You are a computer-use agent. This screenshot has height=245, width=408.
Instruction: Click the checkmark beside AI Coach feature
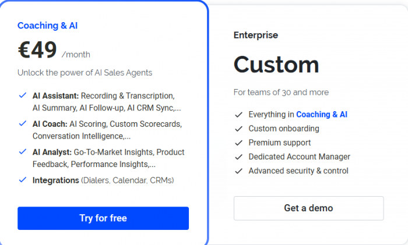click(22, 124)
